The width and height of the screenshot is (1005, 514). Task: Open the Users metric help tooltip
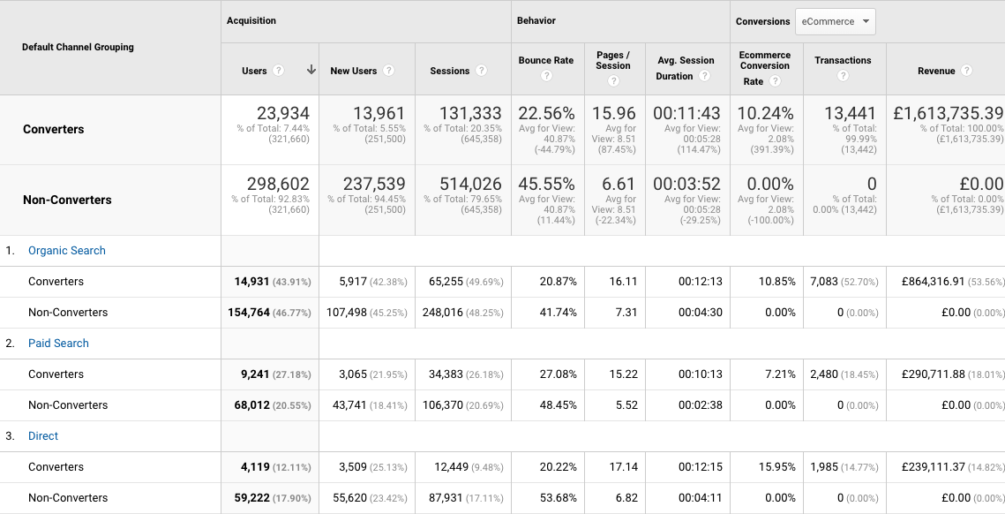click(x=280, y=70)
